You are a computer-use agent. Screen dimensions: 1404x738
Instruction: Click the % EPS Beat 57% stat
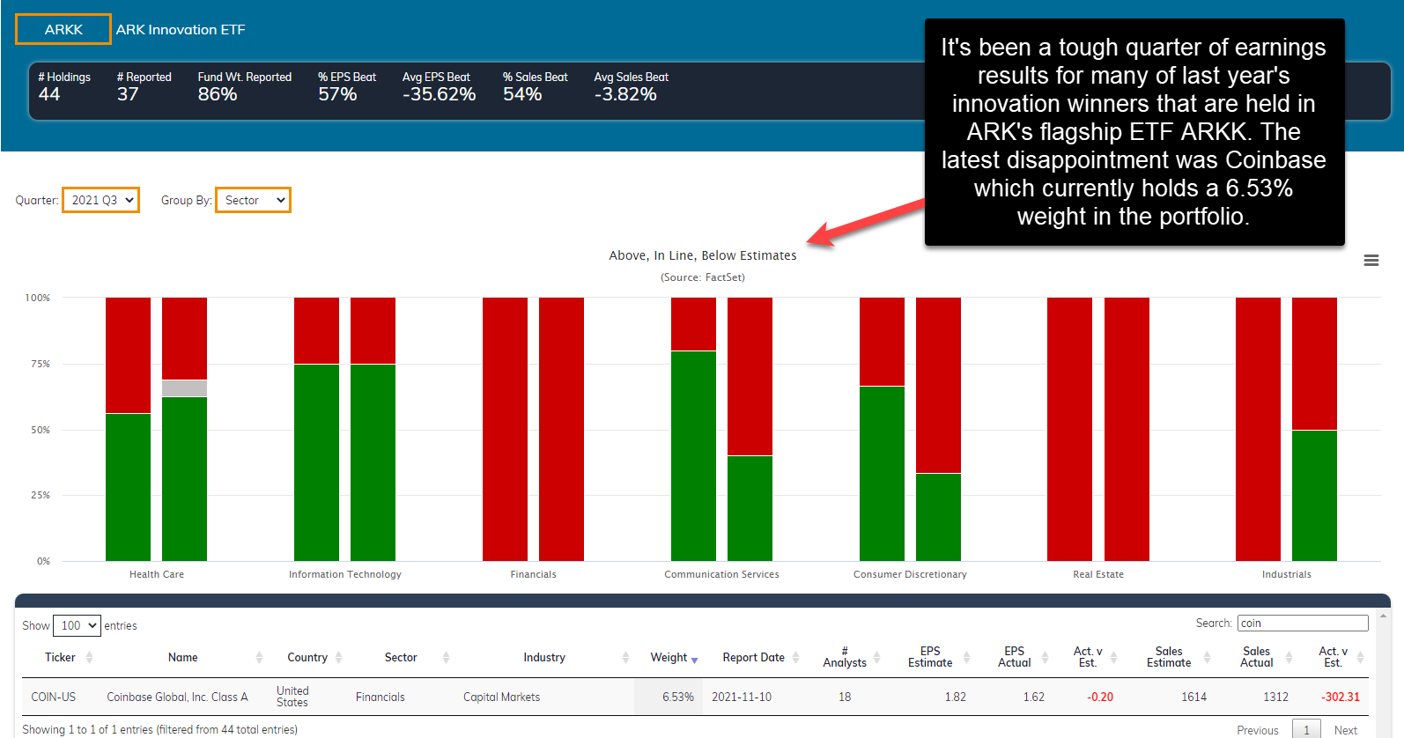(x=347, y=86)
